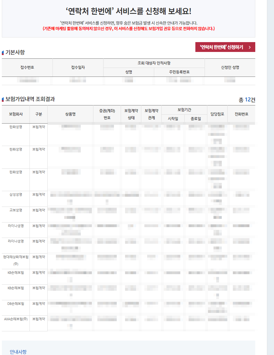Viewport: 274px width, 355px height.
Task: Click the 주민등록번호 sub-header
Action: click(x=179, y=72)
